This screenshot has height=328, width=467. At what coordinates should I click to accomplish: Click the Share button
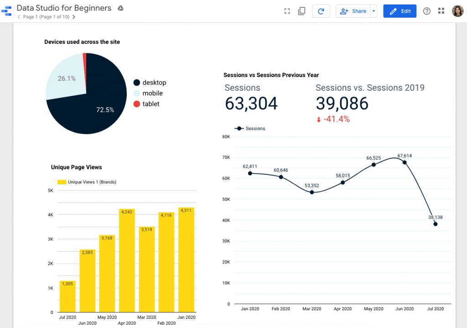[353, 11]
